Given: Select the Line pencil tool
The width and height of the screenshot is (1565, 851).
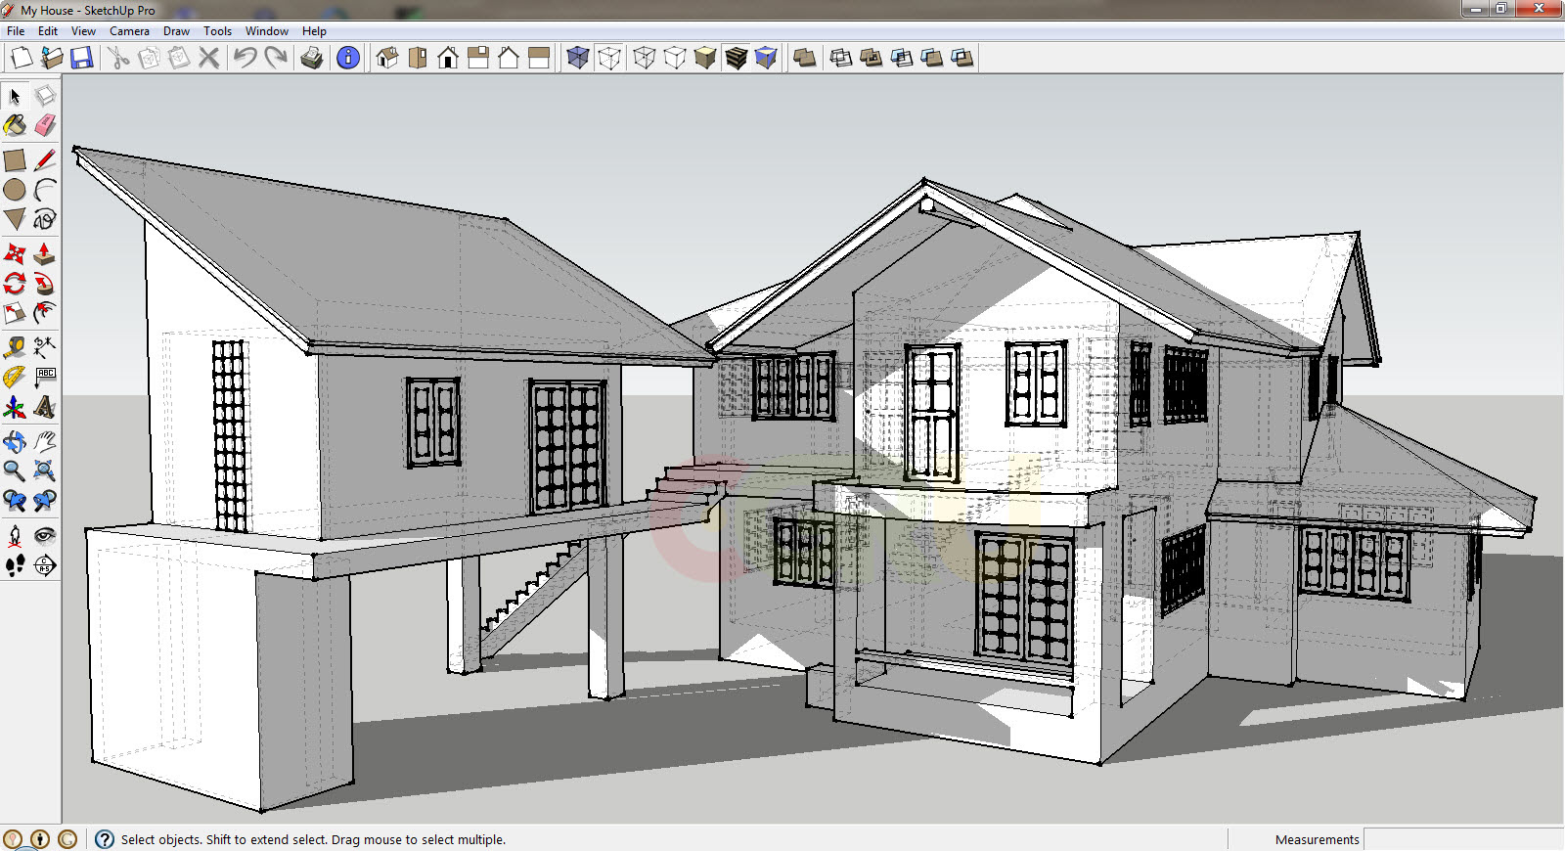Looking at the screenshot, I should pyautogui.click(x=45, y=160).
